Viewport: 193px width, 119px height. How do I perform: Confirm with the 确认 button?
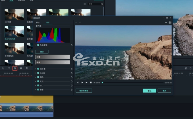click(x=149, y=91)
